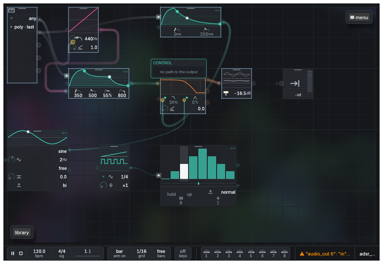Open the main menu
Screen dimensions: 383x264
(359, 17)
